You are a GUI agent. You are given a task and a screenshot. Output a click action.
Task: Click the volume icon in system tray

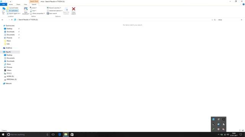[228, 134]
